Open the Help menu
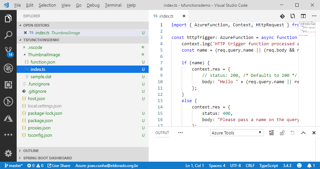This screenshot has height=169, width=320. pyautogui.click(x=131, y=5)
